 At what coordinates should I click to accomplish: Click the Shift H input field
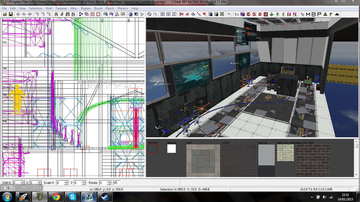(17, 183)
